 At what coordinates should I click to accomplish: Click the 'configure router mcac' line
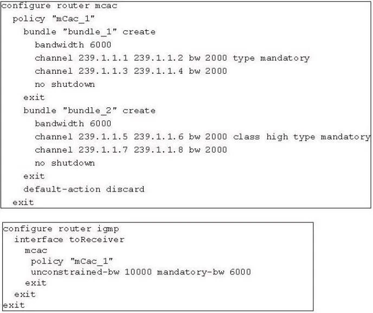tap(60, 6)
